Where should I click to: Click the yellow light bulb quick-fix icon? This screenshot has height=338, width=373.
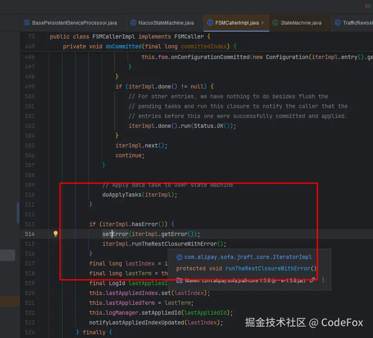(56, 234)
